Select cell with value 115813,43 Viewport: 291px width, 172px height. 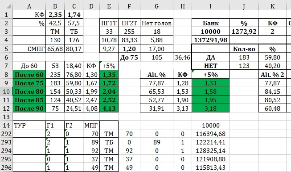(210, 168)
